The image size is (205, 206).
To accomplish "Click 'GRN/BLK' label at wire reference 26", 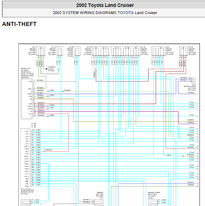I will point(191,185).
